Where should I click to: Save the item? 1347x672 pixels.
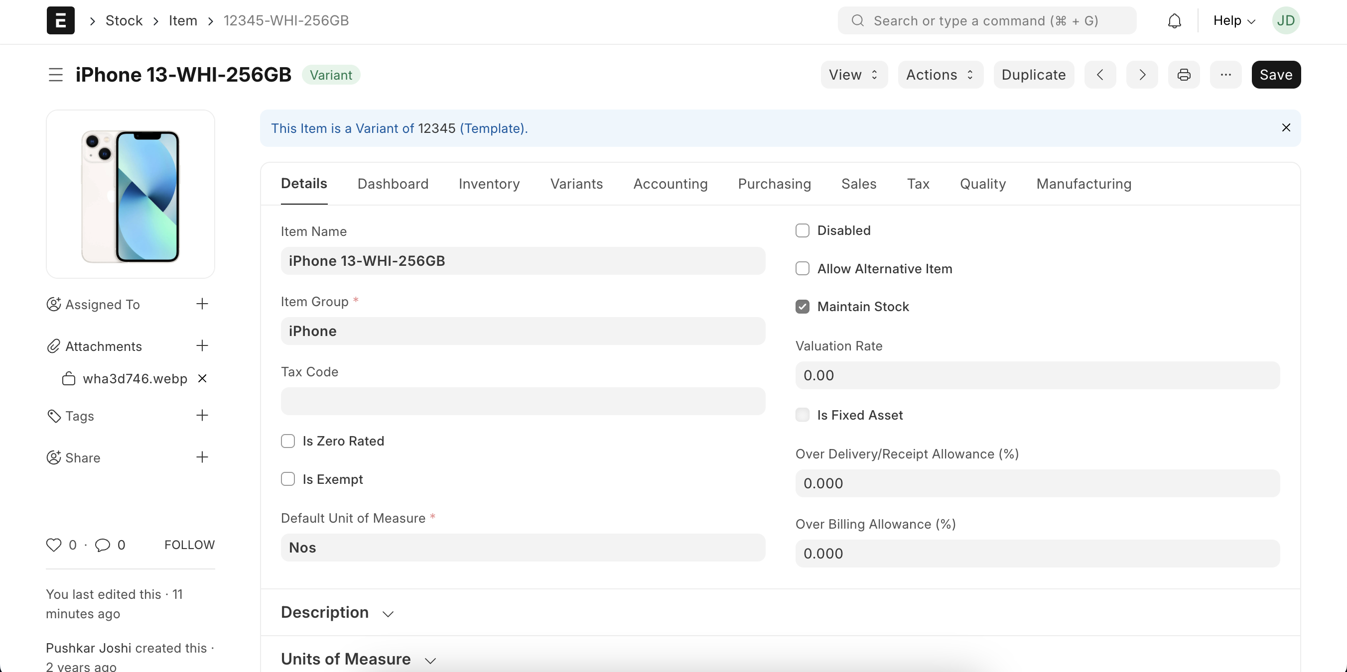pyautogui.click(x=1276, y=75)
